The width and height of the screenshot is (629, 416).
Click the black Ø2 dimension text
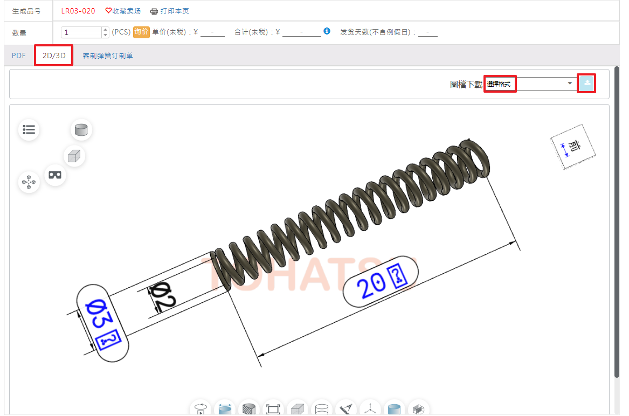[162, 297]
